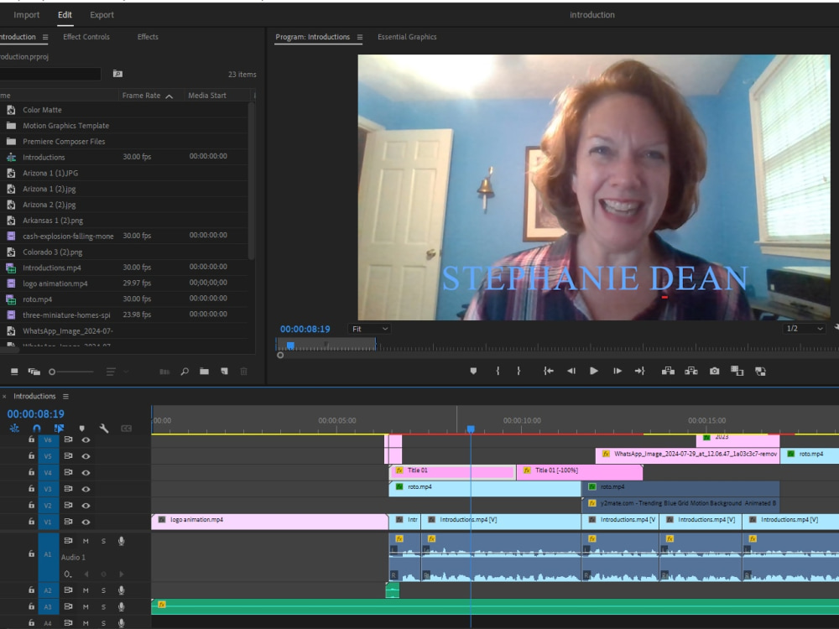The image size is (839, 629).
Task: Toggle Linked Selection in timeline
Action: click(59, 428)
